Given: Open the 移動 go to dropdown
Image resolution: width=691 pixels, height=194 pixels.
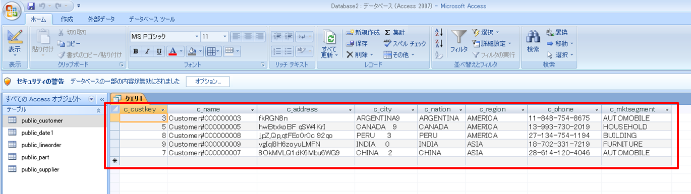Looking at the screenshot, I should [560, 43].
